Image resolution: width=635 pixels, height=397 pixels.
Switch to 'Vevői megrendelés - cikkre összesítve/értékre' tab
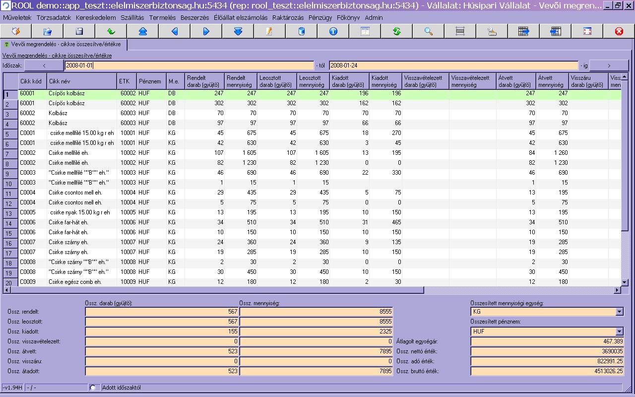click(x=63, y=44)
